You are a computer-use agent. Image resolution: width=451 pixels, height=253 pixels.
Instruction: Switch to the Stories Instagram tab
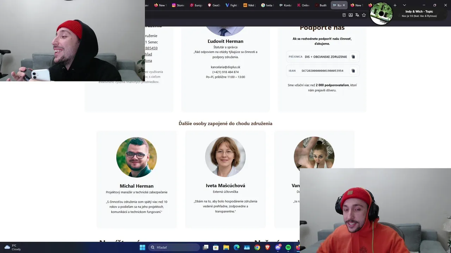tap(179, 5)
